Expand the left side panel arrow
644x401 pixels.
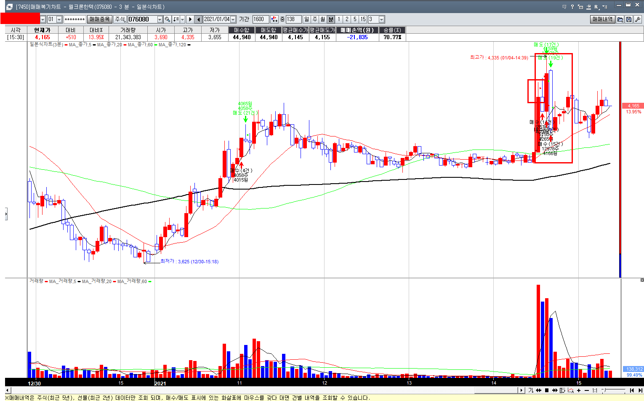click(x=6, y=214)
